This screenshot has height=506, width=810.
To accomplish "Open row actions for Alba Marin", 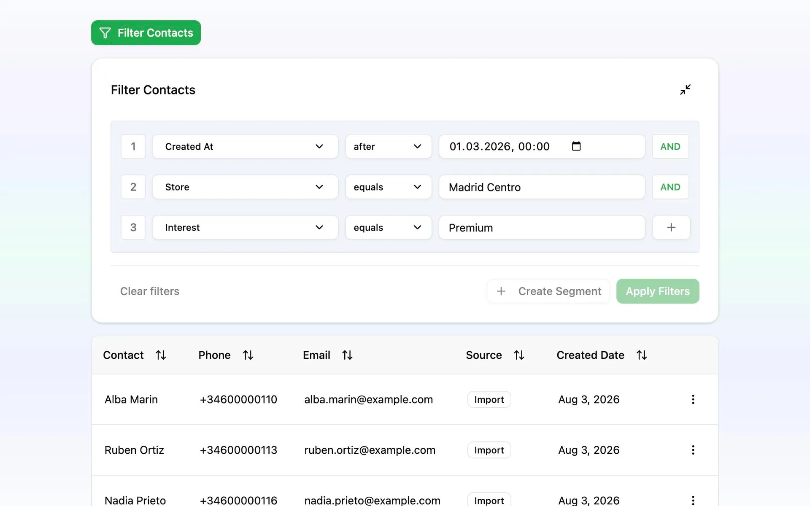I will [693, 399].
